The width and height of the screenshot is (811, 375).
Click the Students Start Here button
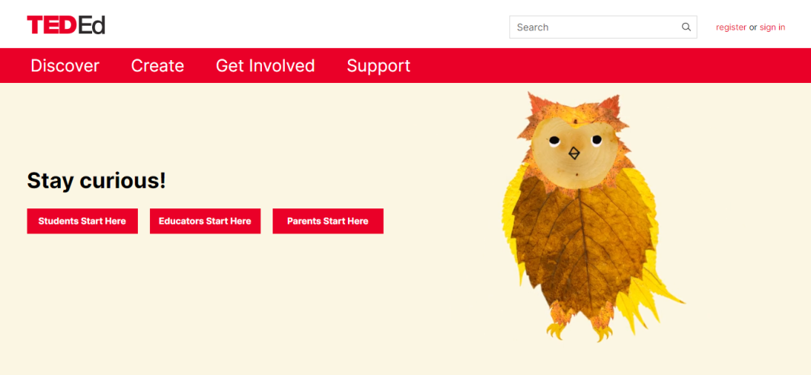(x=82, y=221)
